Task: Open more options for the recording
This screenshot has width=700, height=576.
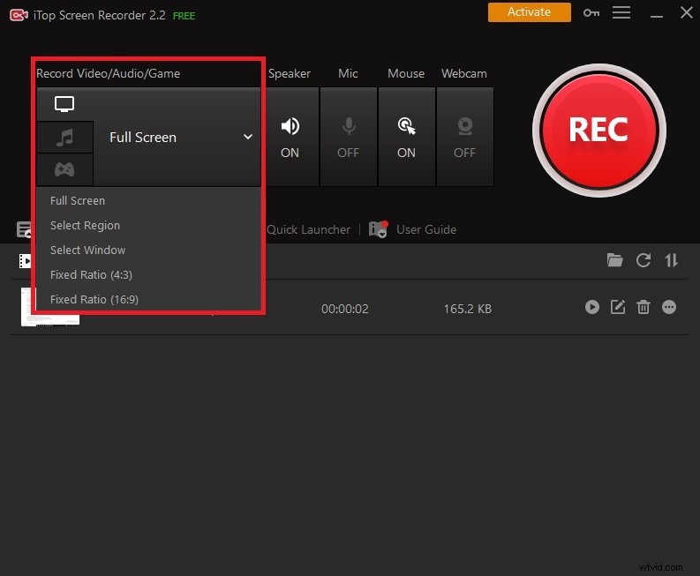Action: 669,307
